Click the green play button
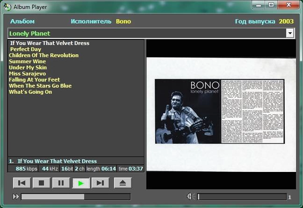This screenshot has height=208, width=303. point(81,183)
